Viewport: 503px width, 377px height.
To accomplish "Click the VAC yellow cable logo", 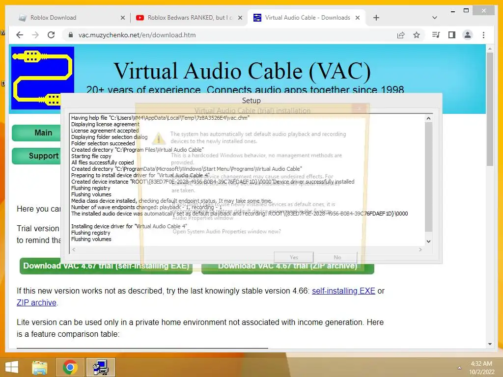I will point(43,78).
